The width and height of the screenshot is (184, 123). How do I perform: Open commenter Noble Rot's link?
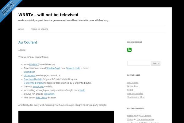132,116
